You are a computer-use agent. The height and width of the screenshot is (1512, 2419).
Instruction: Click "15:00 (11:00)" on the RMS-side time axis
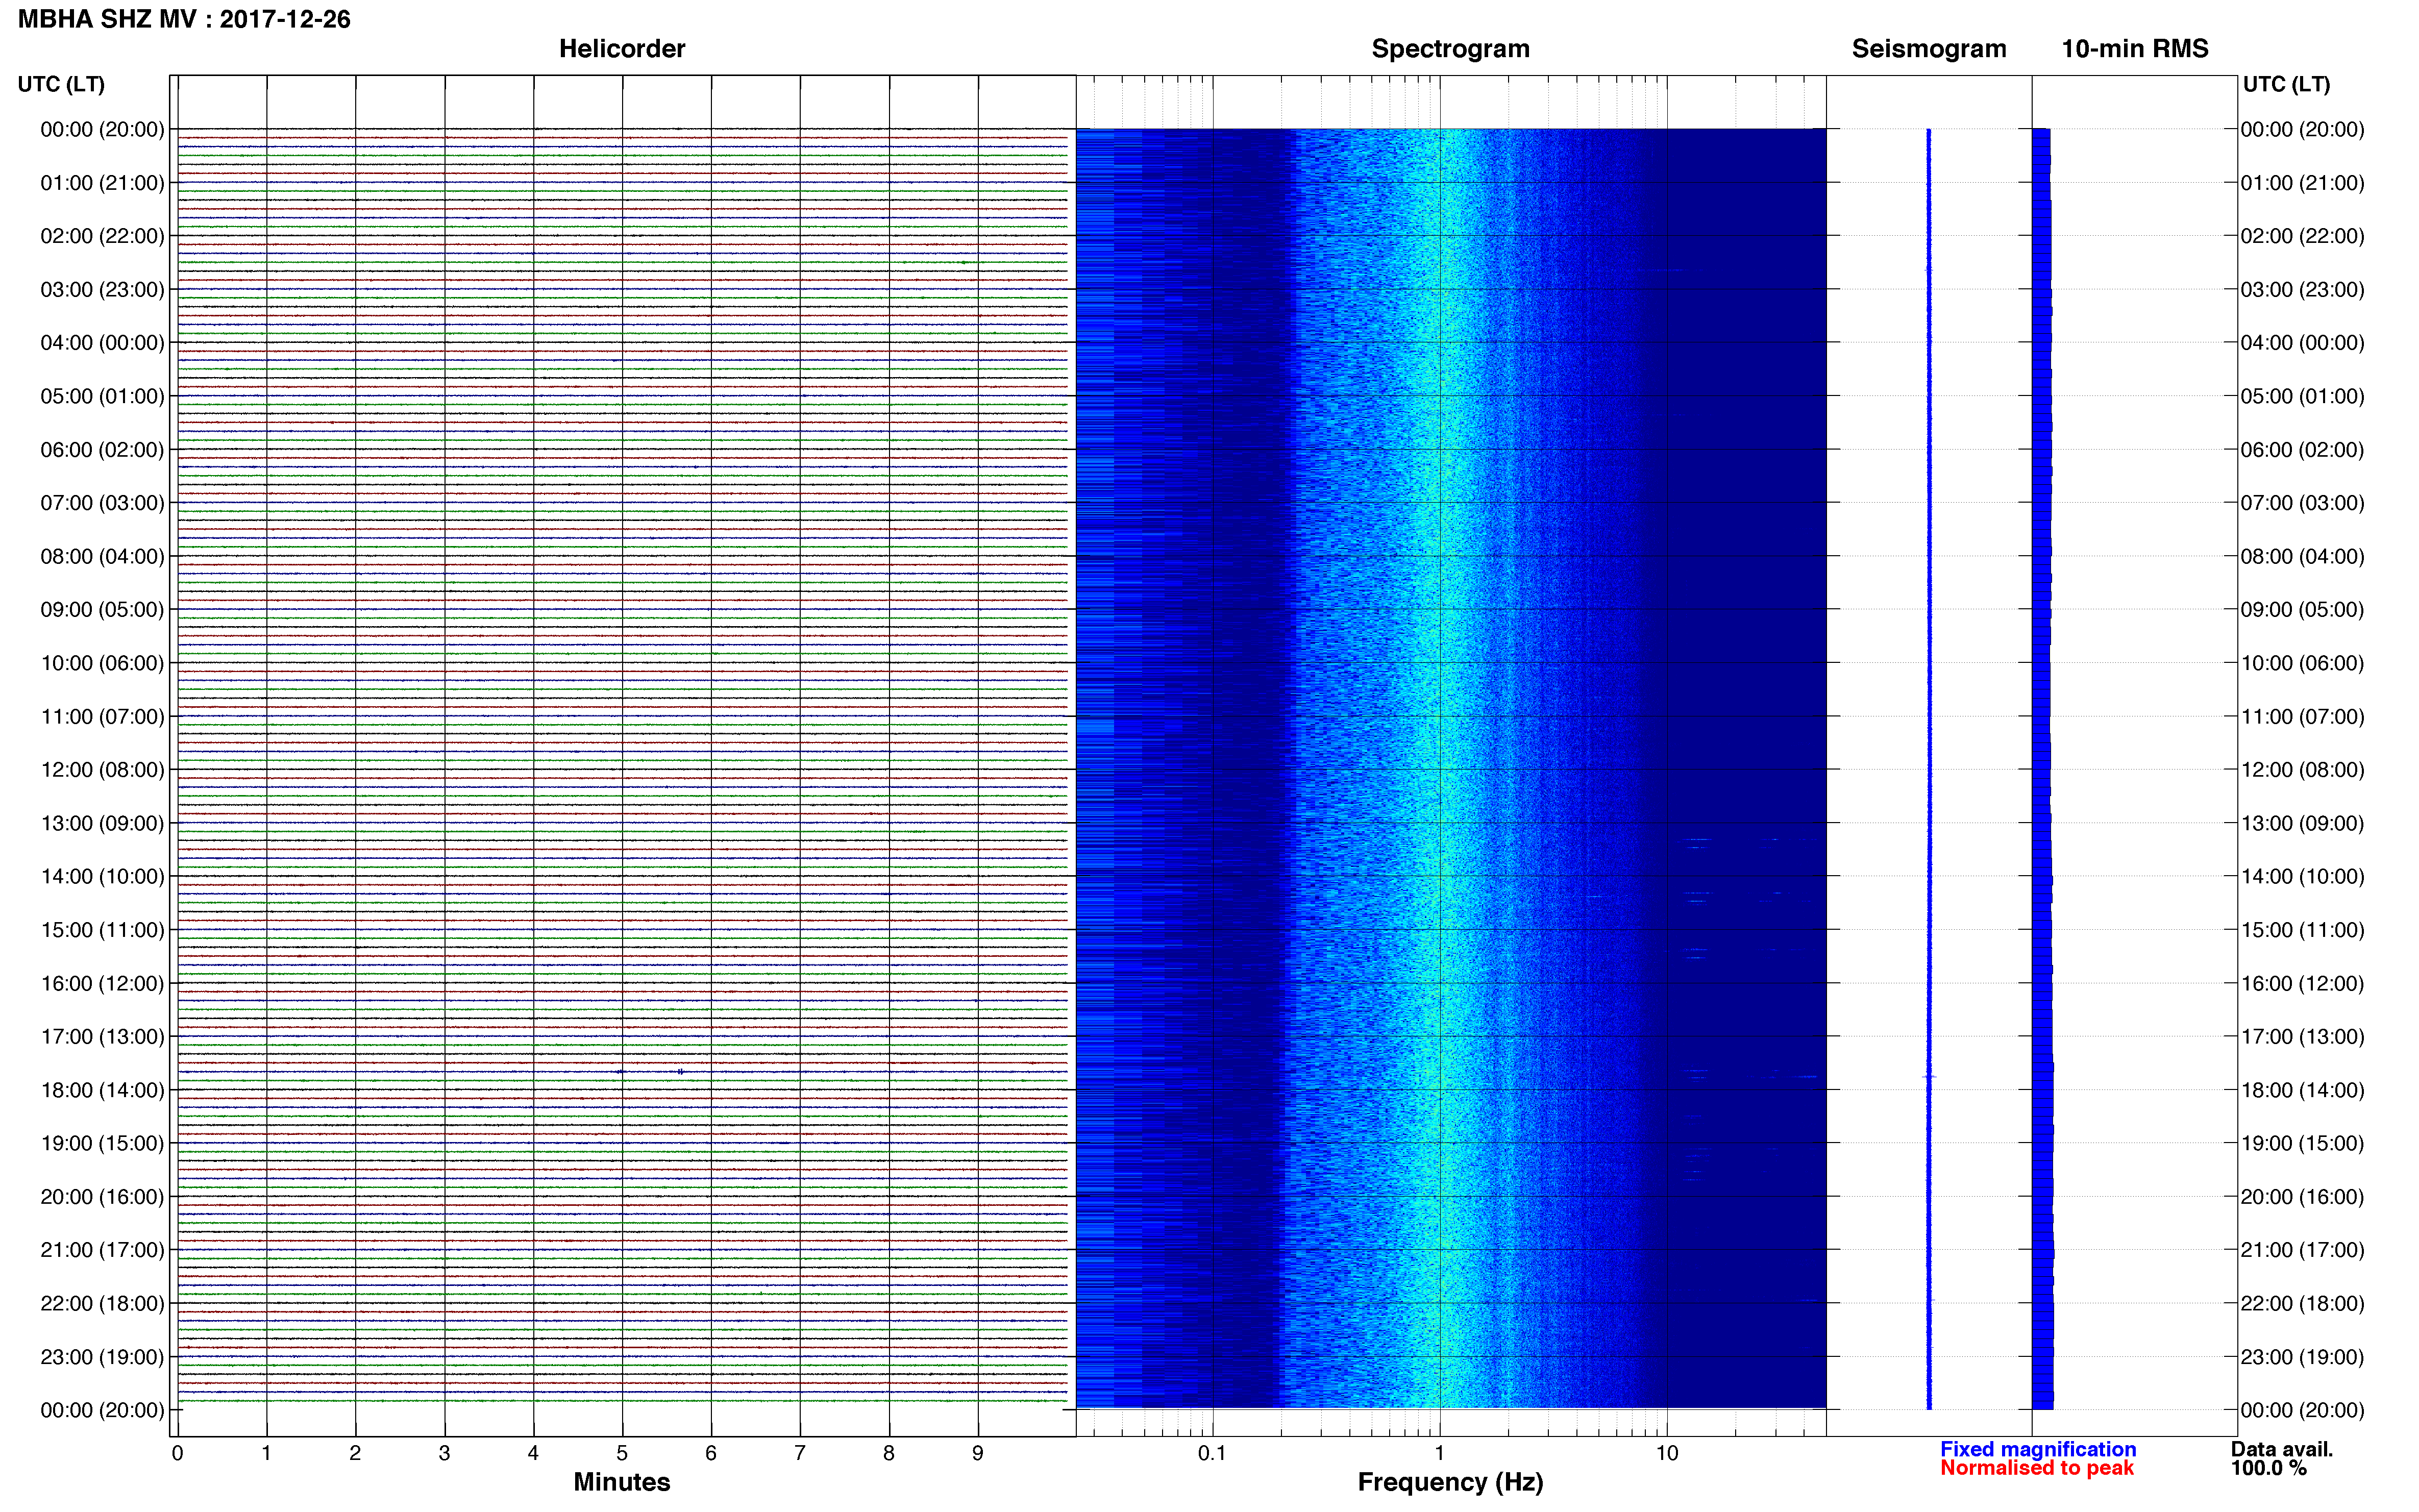click(x=2302, y=930)
